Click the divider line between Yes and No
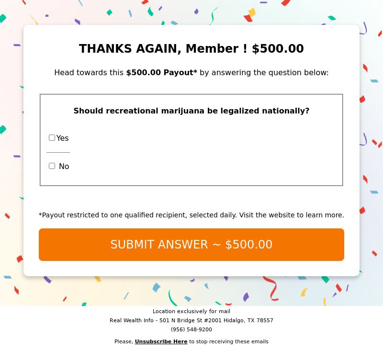This screenshot has width=383, height=350. (x=58, y=152)
